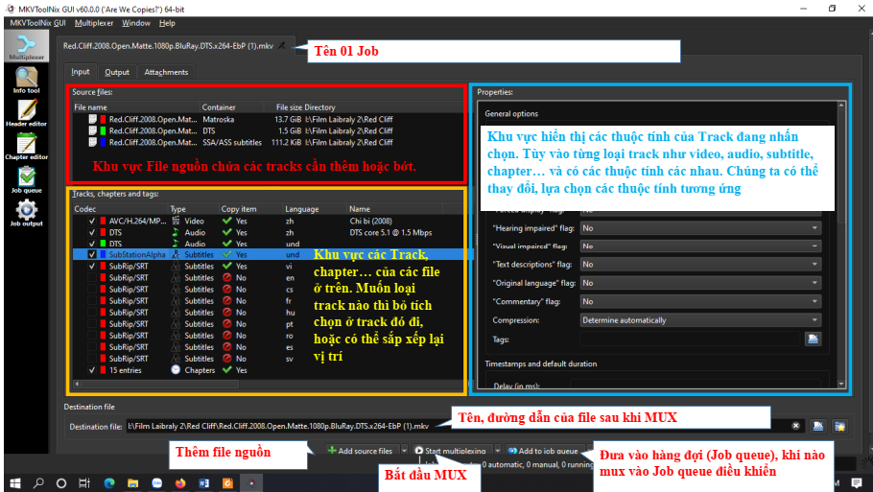
Task: Check the SubRip/SRT 'en' subtitles checkbox
Action: [x=92, y=278]
